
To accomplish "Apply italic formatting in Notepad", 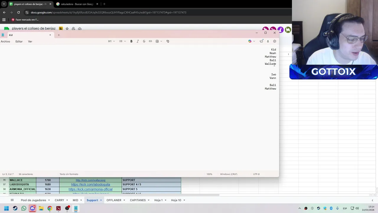I will click(138, 41).
